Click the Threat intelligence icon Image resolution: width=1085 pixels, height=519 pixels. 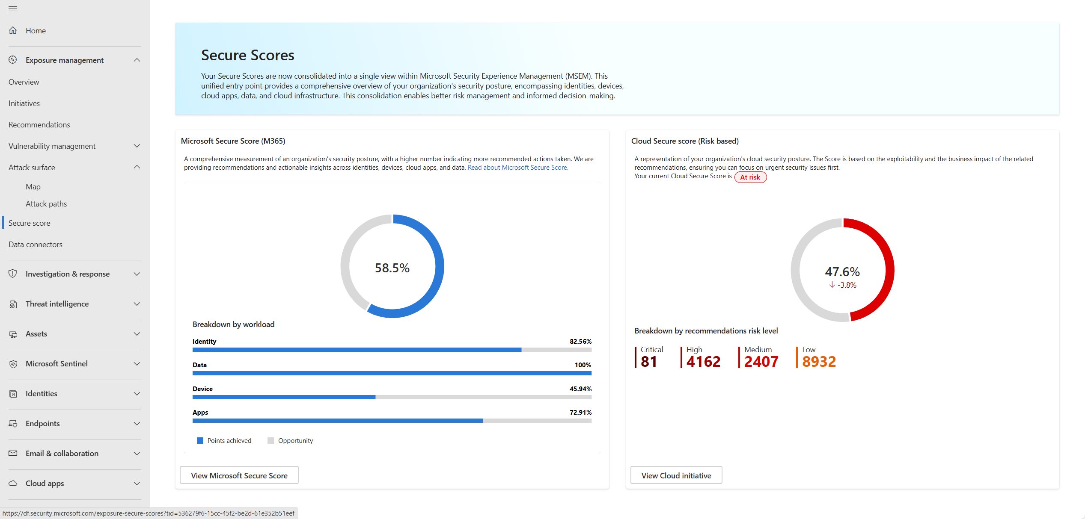pos(13,304)
